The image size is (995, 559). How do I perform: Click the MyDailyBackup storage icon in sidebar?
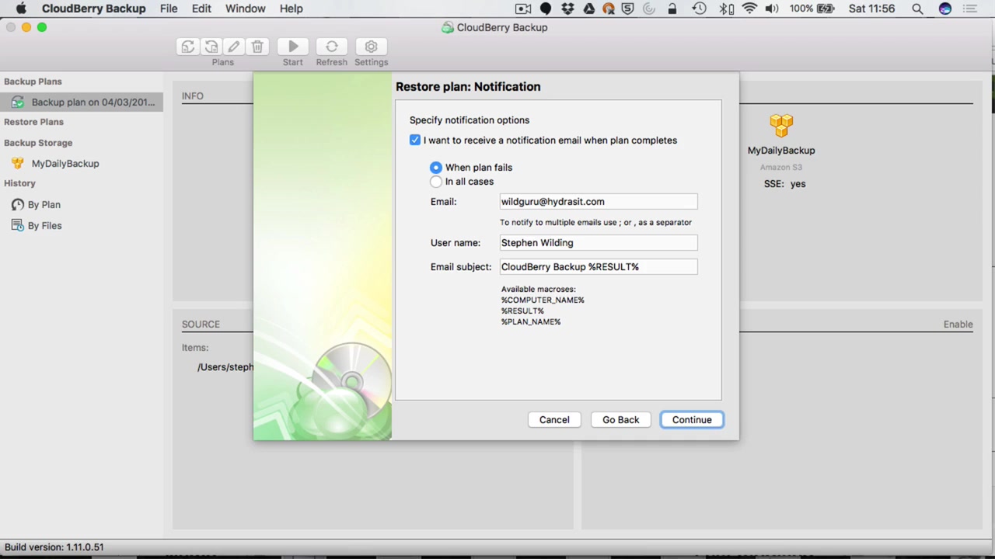(x=17, y=163)
